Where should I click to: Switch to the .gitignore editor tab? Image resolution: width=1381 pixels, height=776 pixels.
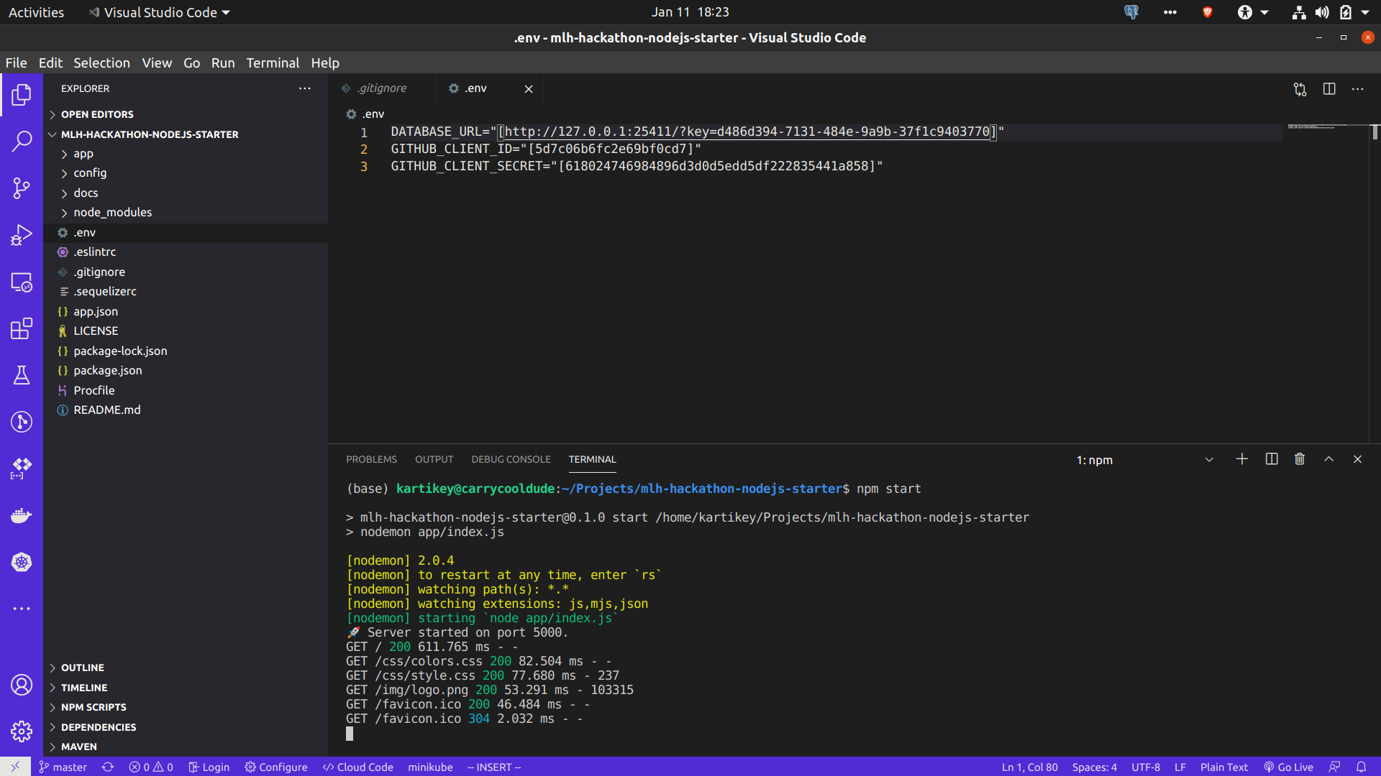[382, 88]
